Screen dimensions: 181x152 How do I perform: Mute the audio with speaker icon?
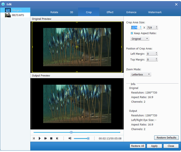[70, 138]
